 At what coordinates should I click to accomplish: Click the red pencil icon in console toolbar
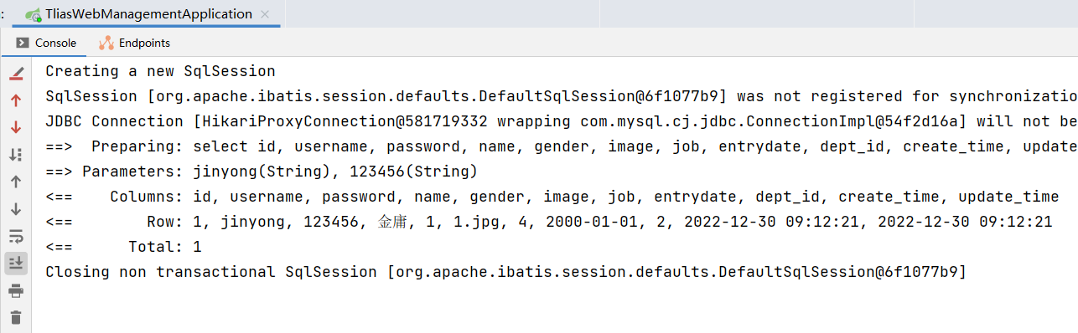16,74
